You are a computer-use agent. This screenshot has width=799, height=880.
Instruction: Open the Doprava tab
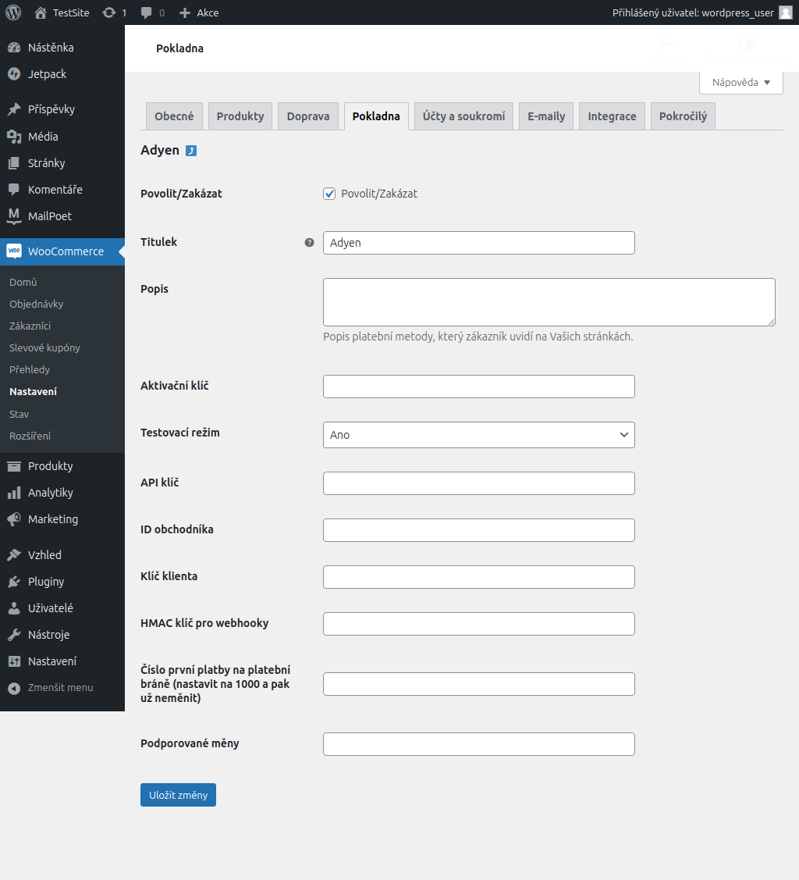click(308, 116)
